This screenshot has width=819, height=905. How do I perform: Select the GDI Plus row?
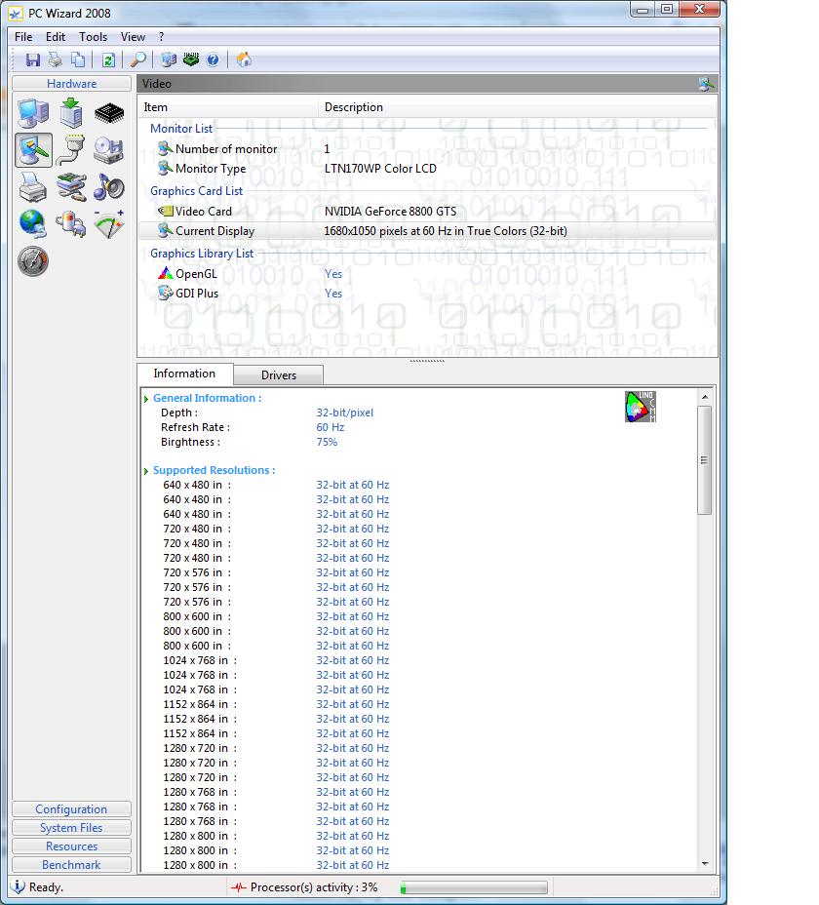427,294
